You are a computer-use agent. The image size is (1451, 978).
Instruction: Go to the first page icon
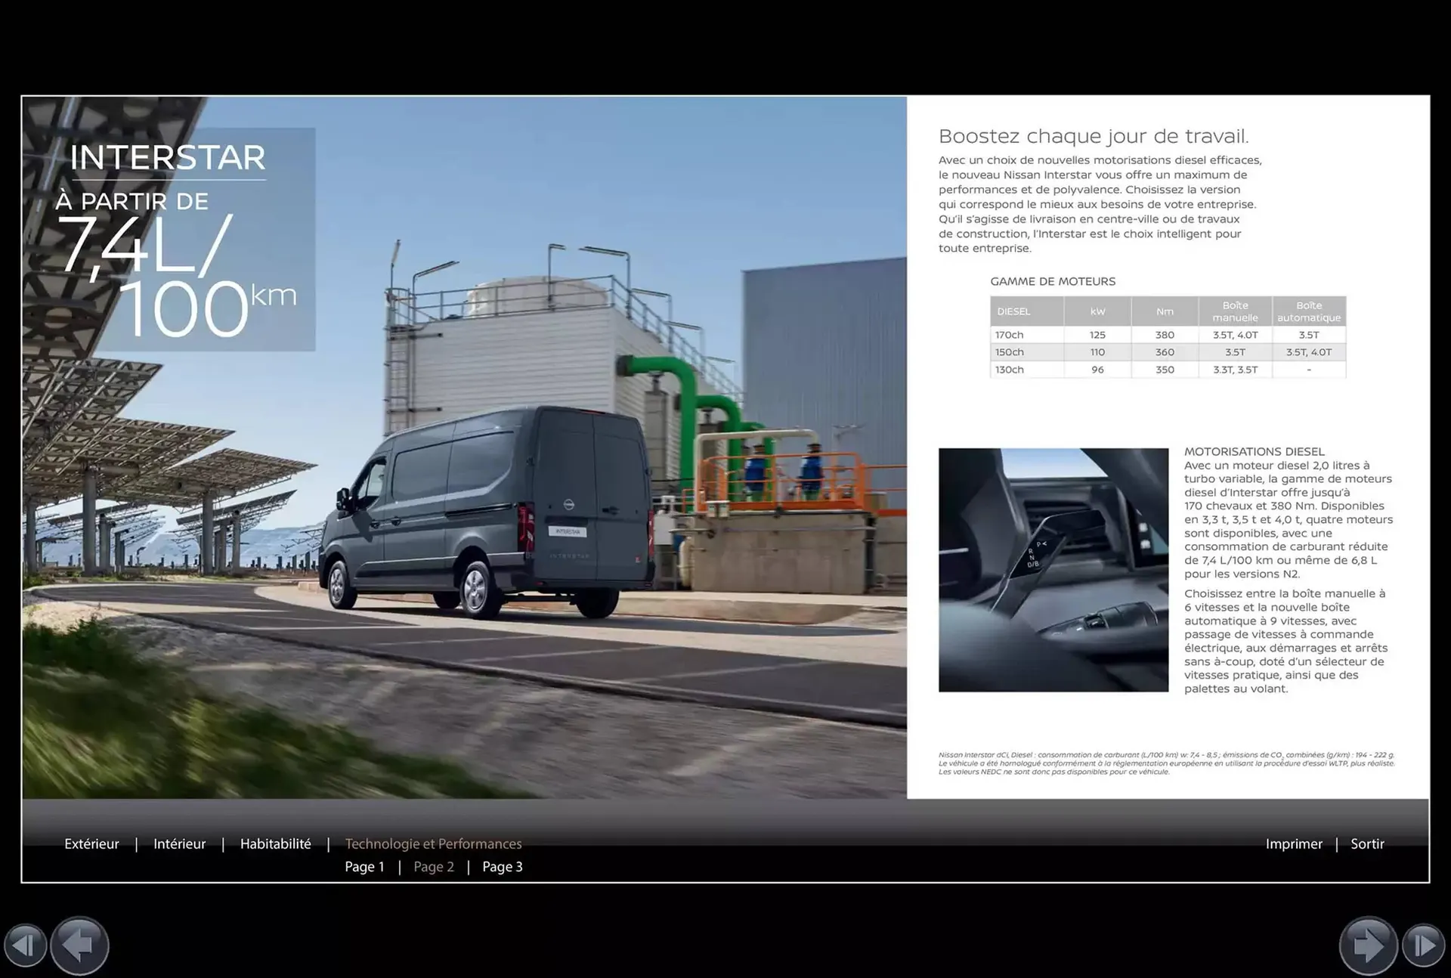[25, 946]
